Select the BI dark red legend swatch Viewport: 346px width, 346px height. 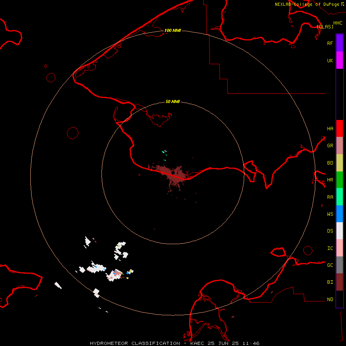tap(339, 282)
